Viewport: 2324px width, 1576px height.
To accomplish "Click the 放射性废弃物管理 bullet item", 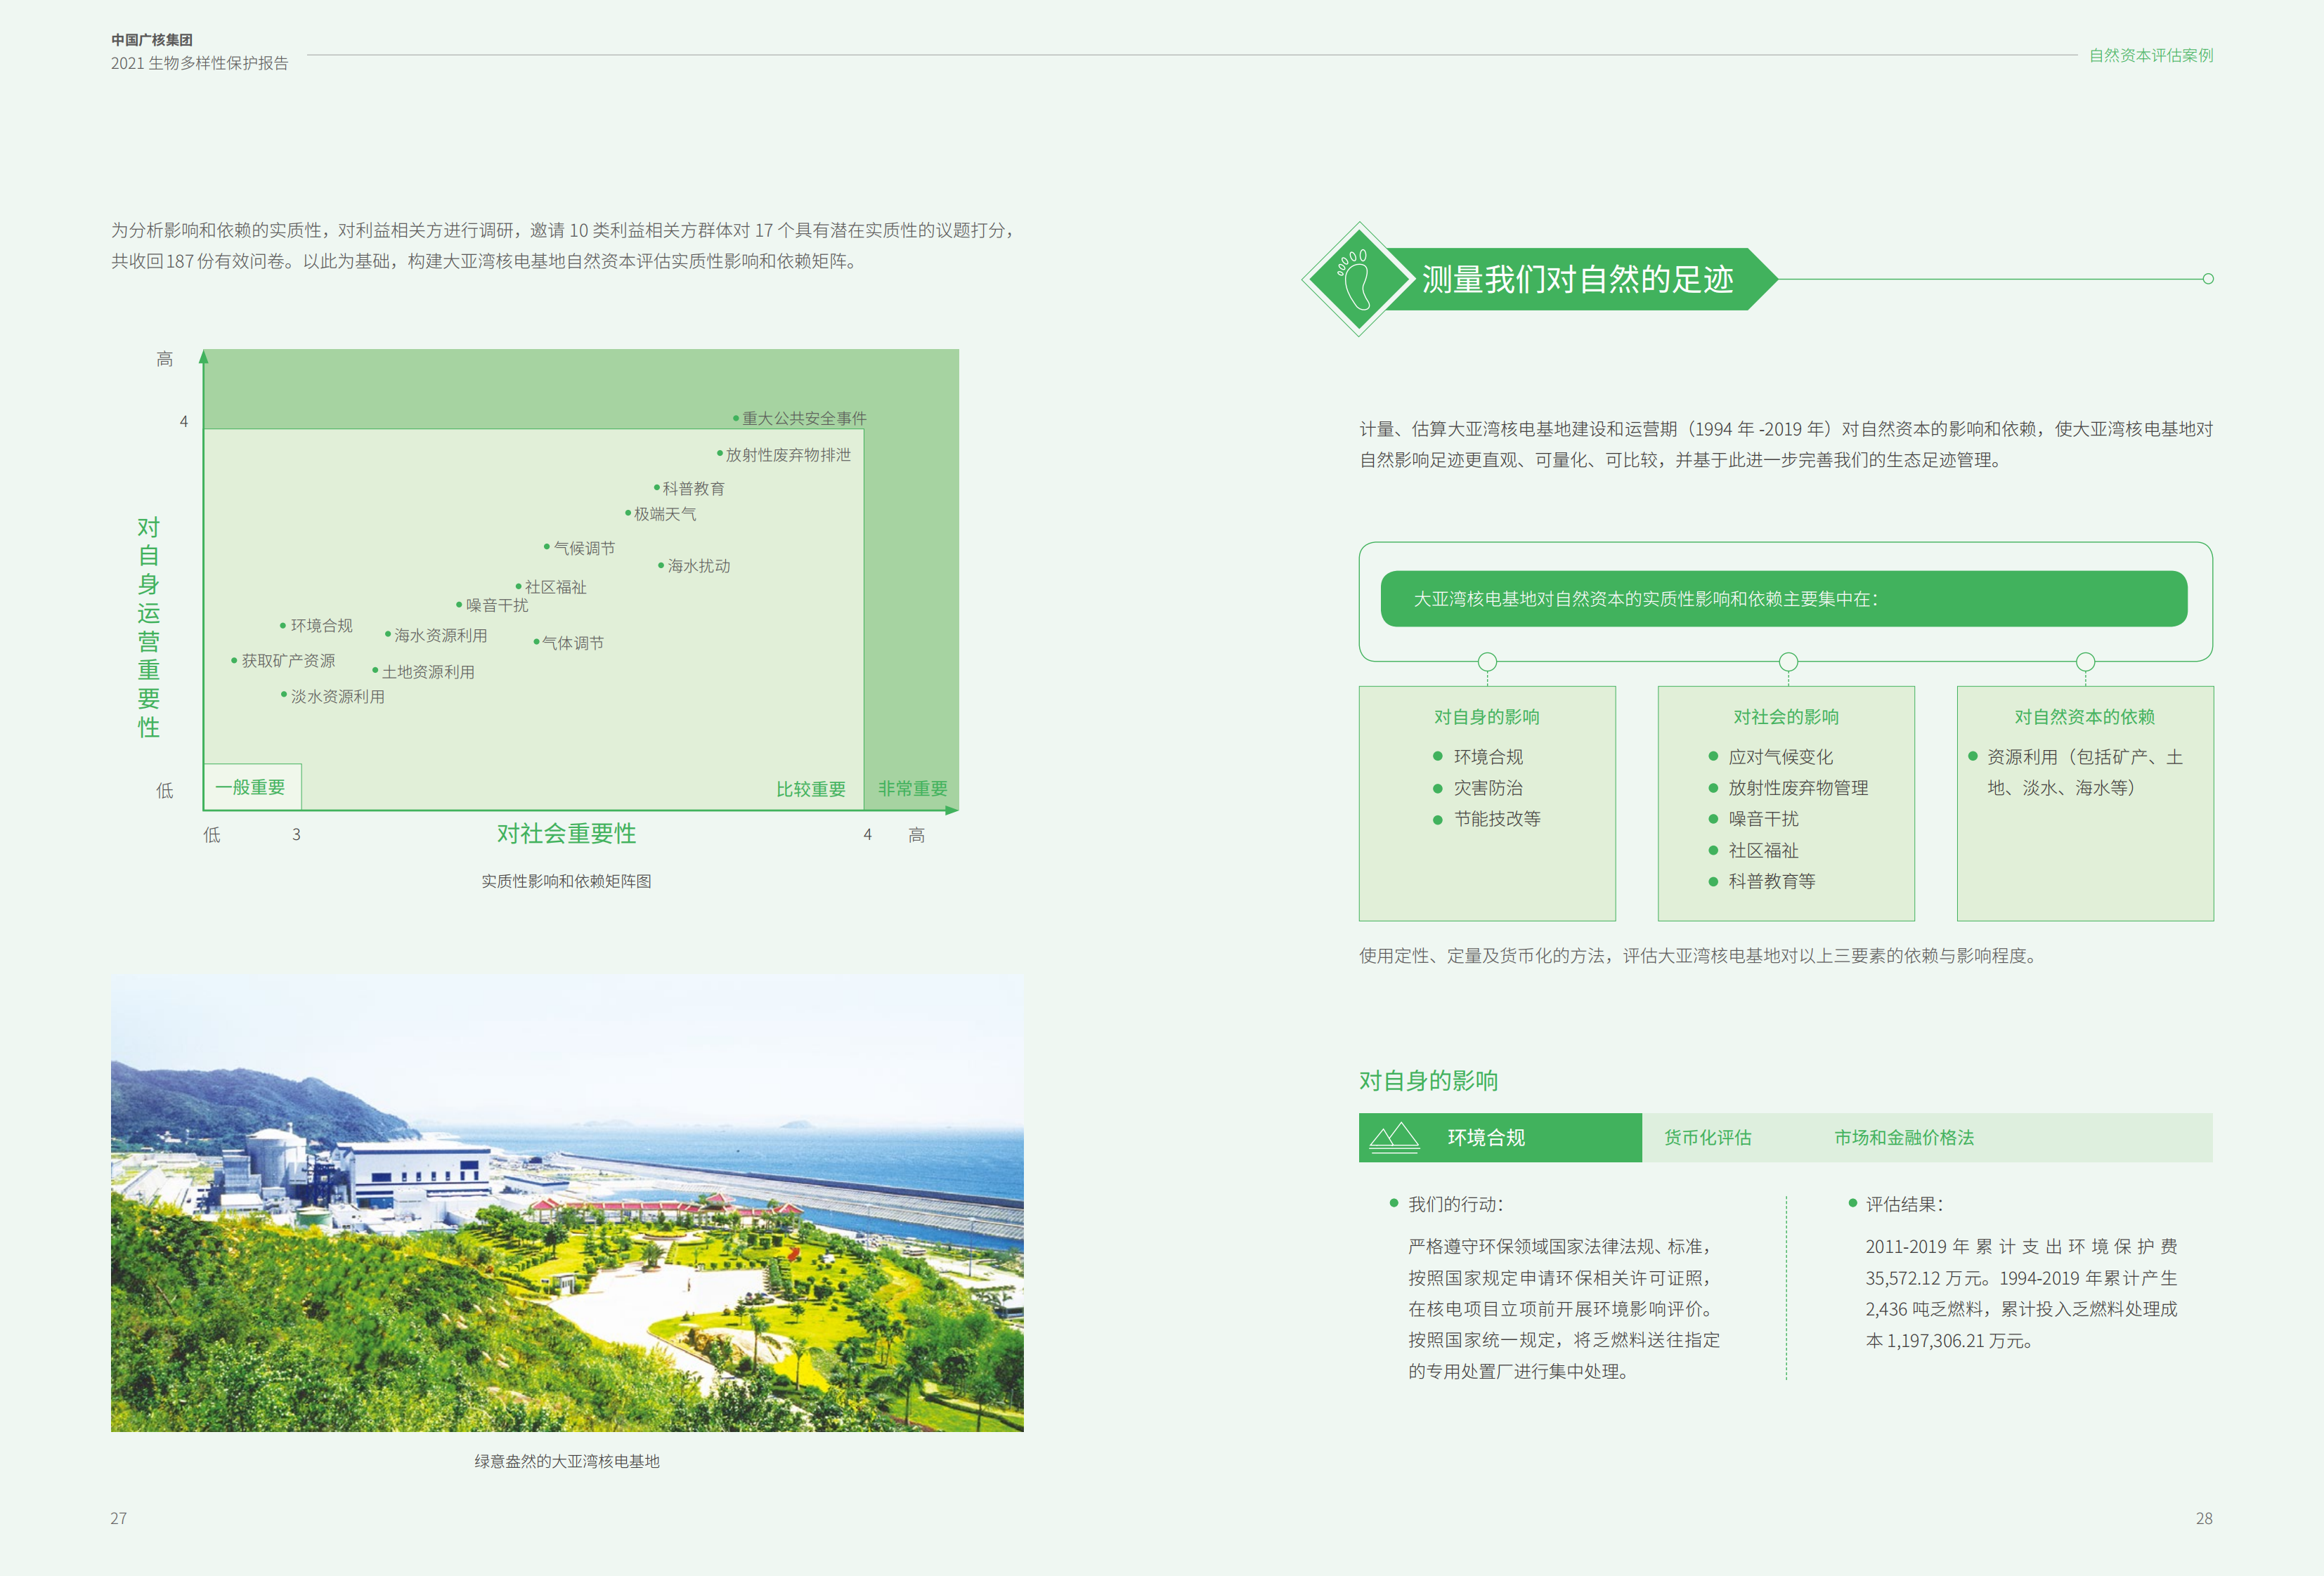I will [1788, 787].
